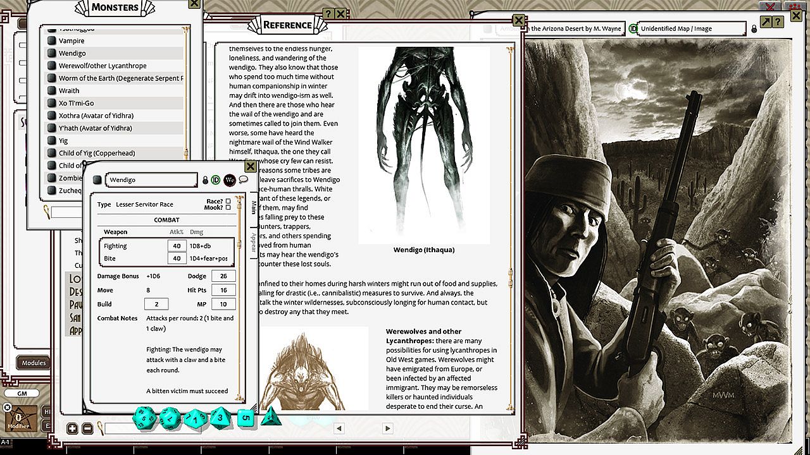The height and width of the screenshot is (455, 810).
Task: Open the Xo Tl'mi-Go link icon
Action: pos(52,103)
